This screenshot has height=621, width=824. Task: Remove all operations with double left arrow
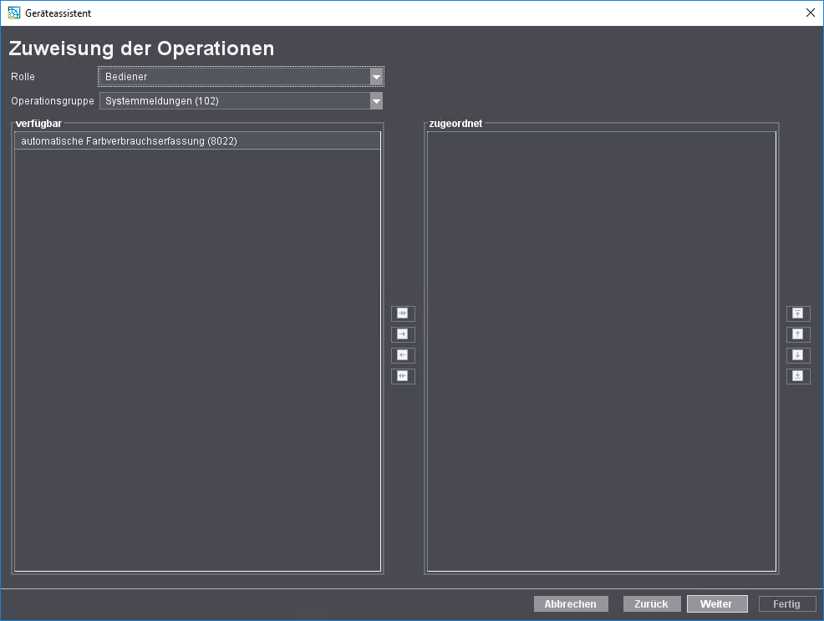[x=403, y=376]
